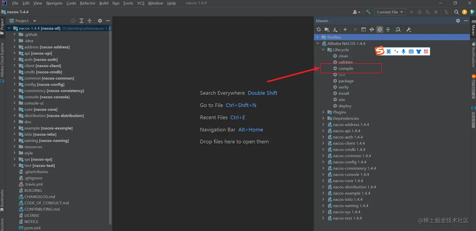Expand the Plugins node

pos(323,112)
